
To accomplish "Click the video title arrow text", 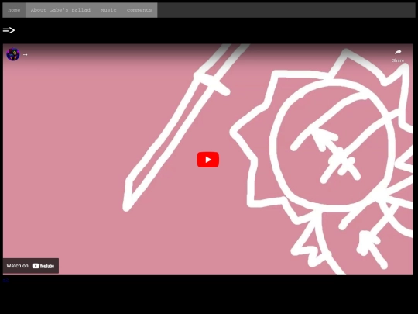I will point(26,55).
